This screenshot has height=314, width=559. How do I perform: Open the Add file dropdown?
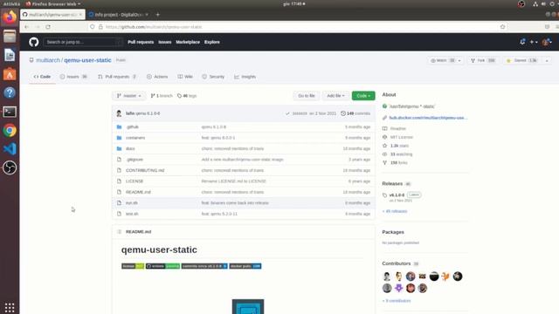click(335, 96)
